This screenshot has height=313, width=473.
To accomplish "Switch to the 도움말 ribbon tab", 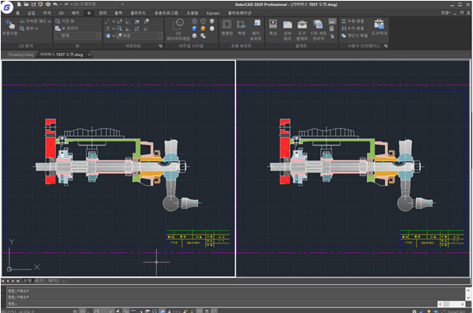I will pos(193,13).
